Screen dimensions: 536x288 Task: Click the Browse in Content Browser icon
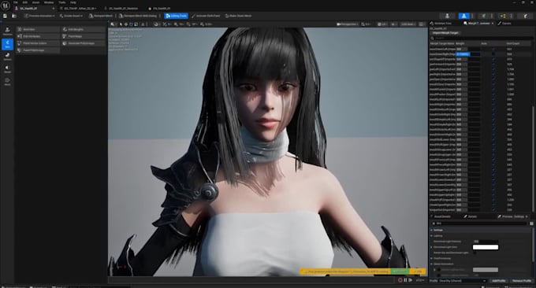14,16
